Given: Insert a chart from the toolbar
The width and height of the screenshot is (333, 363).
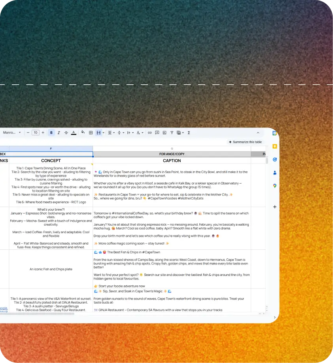Looking at the screenshot, I should click(164, 133).
